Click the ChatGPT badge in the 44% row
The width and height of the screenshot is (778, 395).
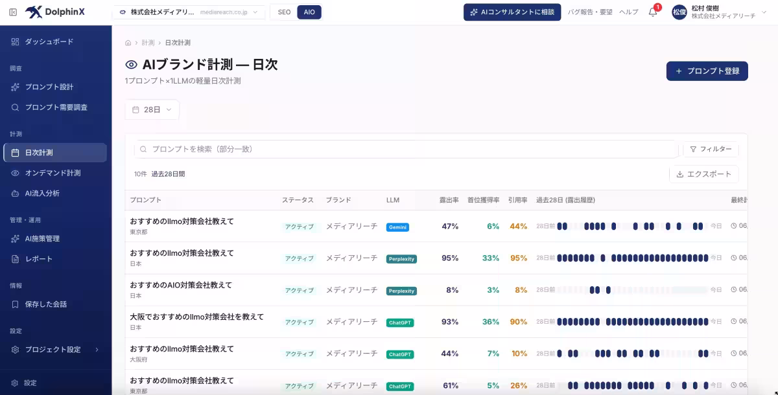400,354
